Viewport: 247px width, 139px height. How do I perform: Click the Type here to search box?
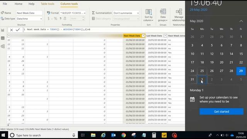pos(43,135)
